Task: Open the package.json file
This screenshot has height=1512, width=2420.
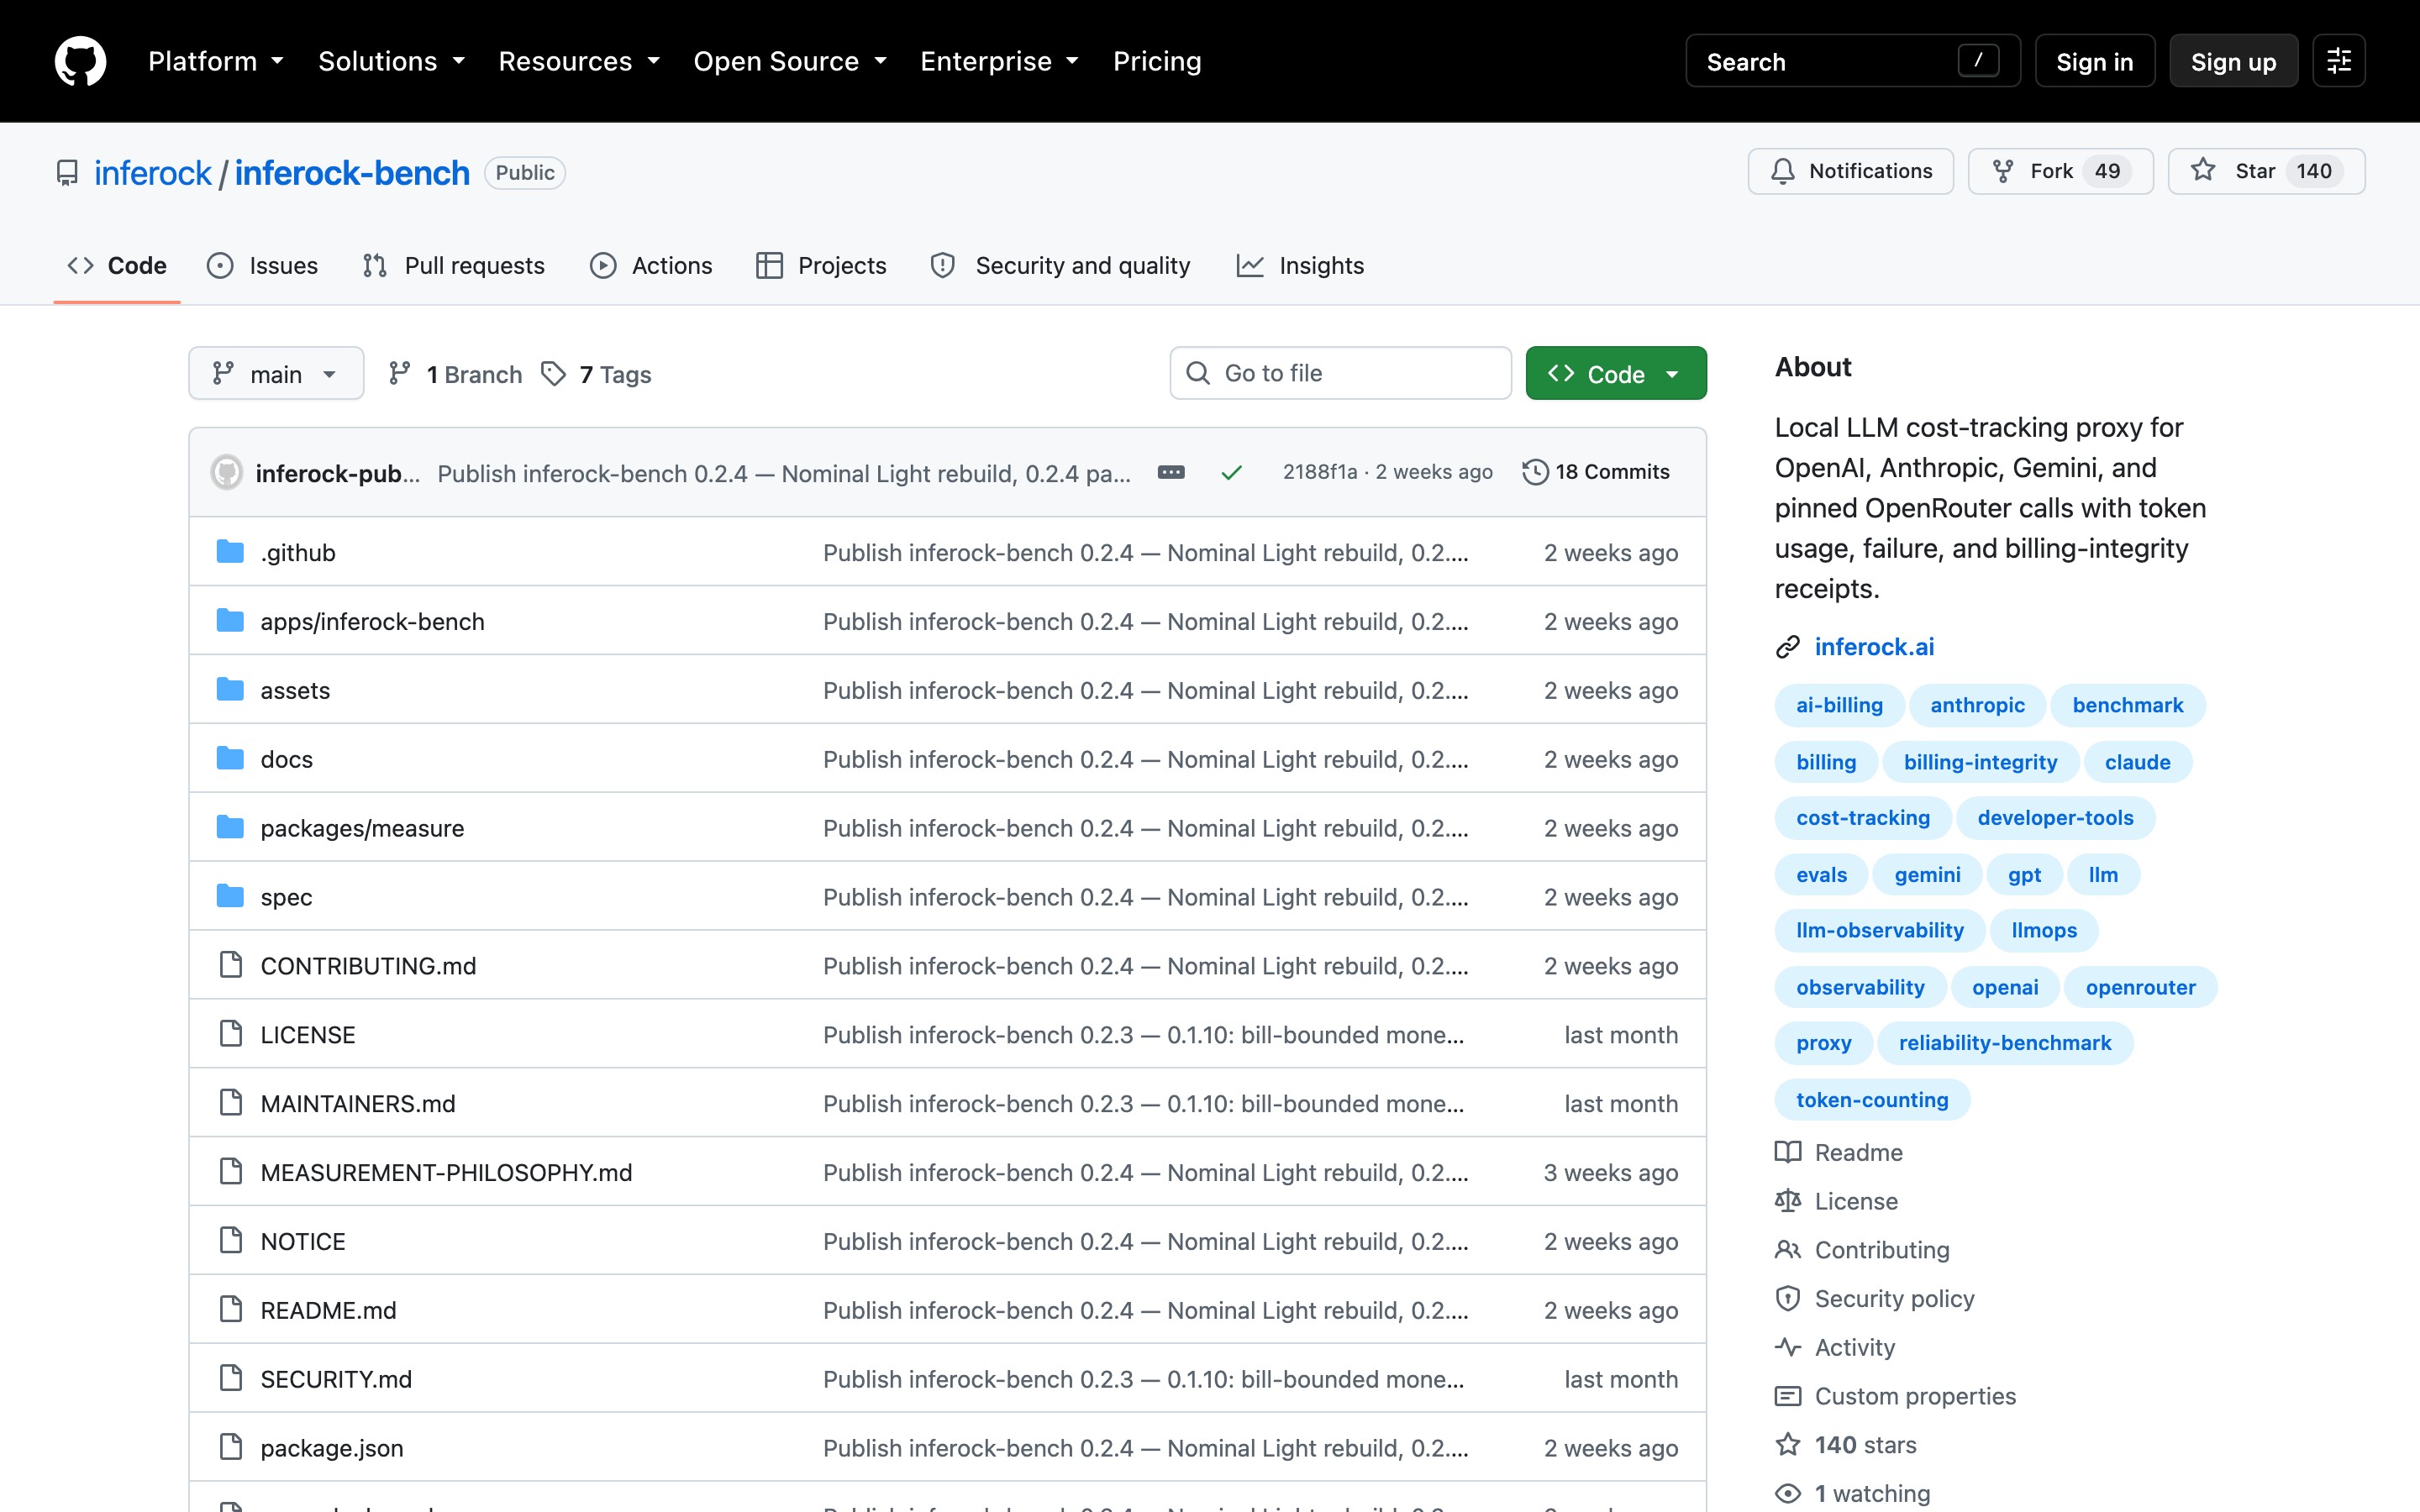Action: pos(332,1448)
